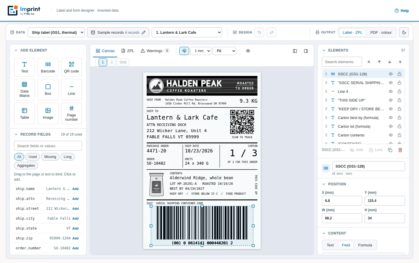Toggle the left panel layout icon
The image size is (419, 263).
click(295, 51)
